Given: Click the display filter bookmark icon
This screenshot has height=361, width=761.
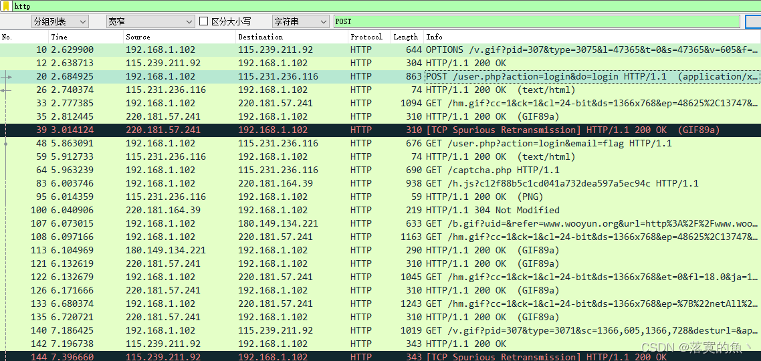Looking at the screenshot, I should pyautogui.click(x=6, y=6).
